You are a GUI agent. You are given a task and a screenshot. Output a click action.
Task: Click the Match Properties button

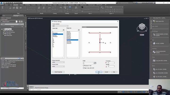(x=58, y=72)
